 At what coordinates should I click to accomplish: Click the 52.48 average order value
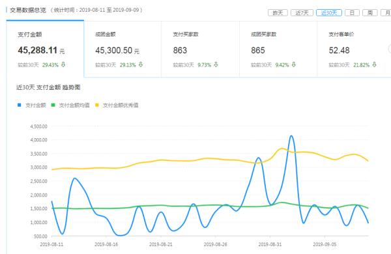point(339,50)
